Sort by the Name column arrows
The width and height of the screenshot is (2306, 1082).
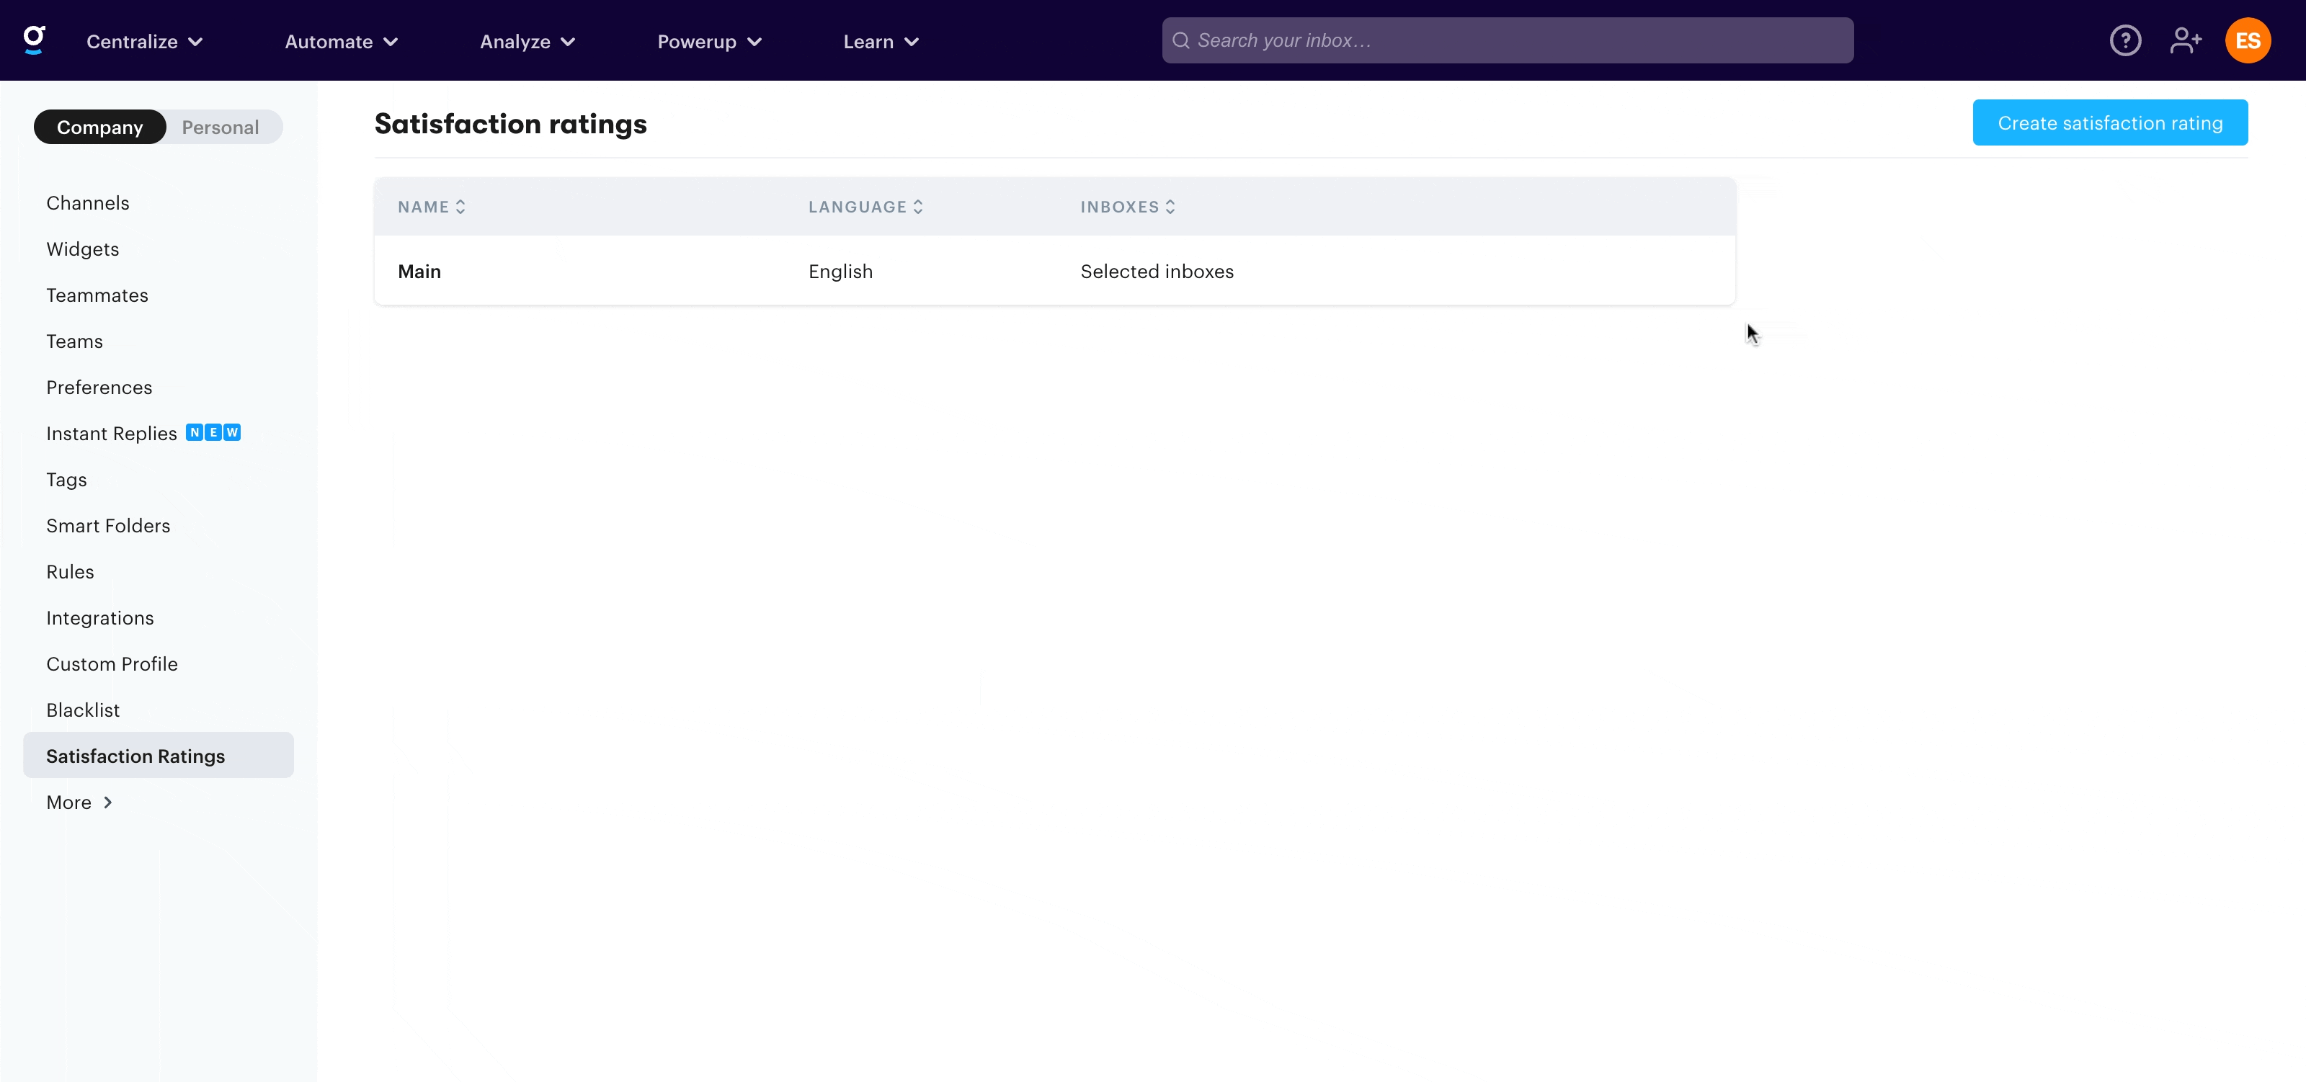(x=460, y=207)
